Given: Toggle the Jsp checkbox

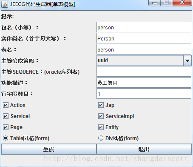Looking at the screenshot, I should click(x=101, y=105).
